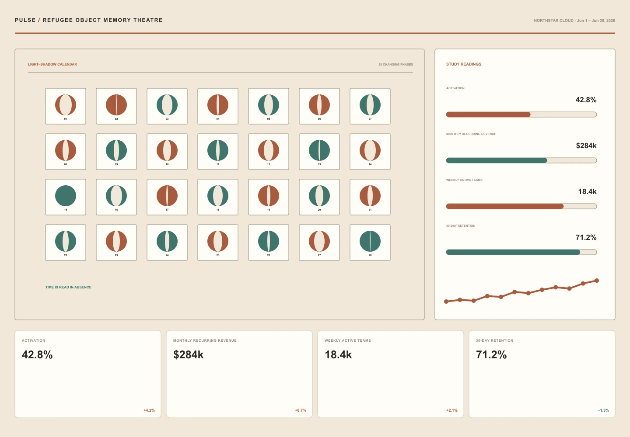This screenshot has width=630, height=437.
Task: Open phase tile 21
Action: [370, 197]
